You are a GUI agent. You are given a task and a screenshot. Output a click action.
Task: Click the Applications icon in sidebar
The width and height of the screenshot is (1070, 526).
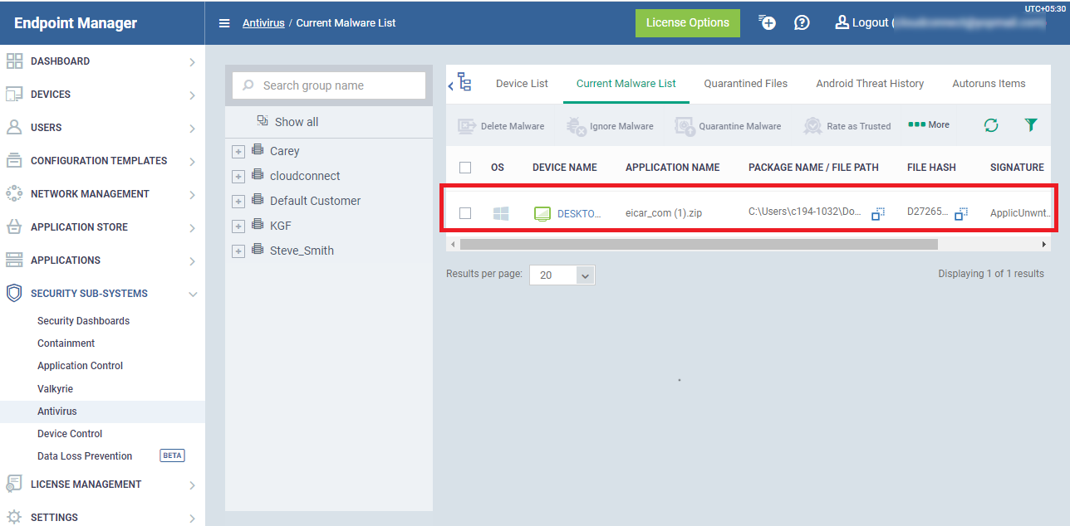[x=14, y=261]
